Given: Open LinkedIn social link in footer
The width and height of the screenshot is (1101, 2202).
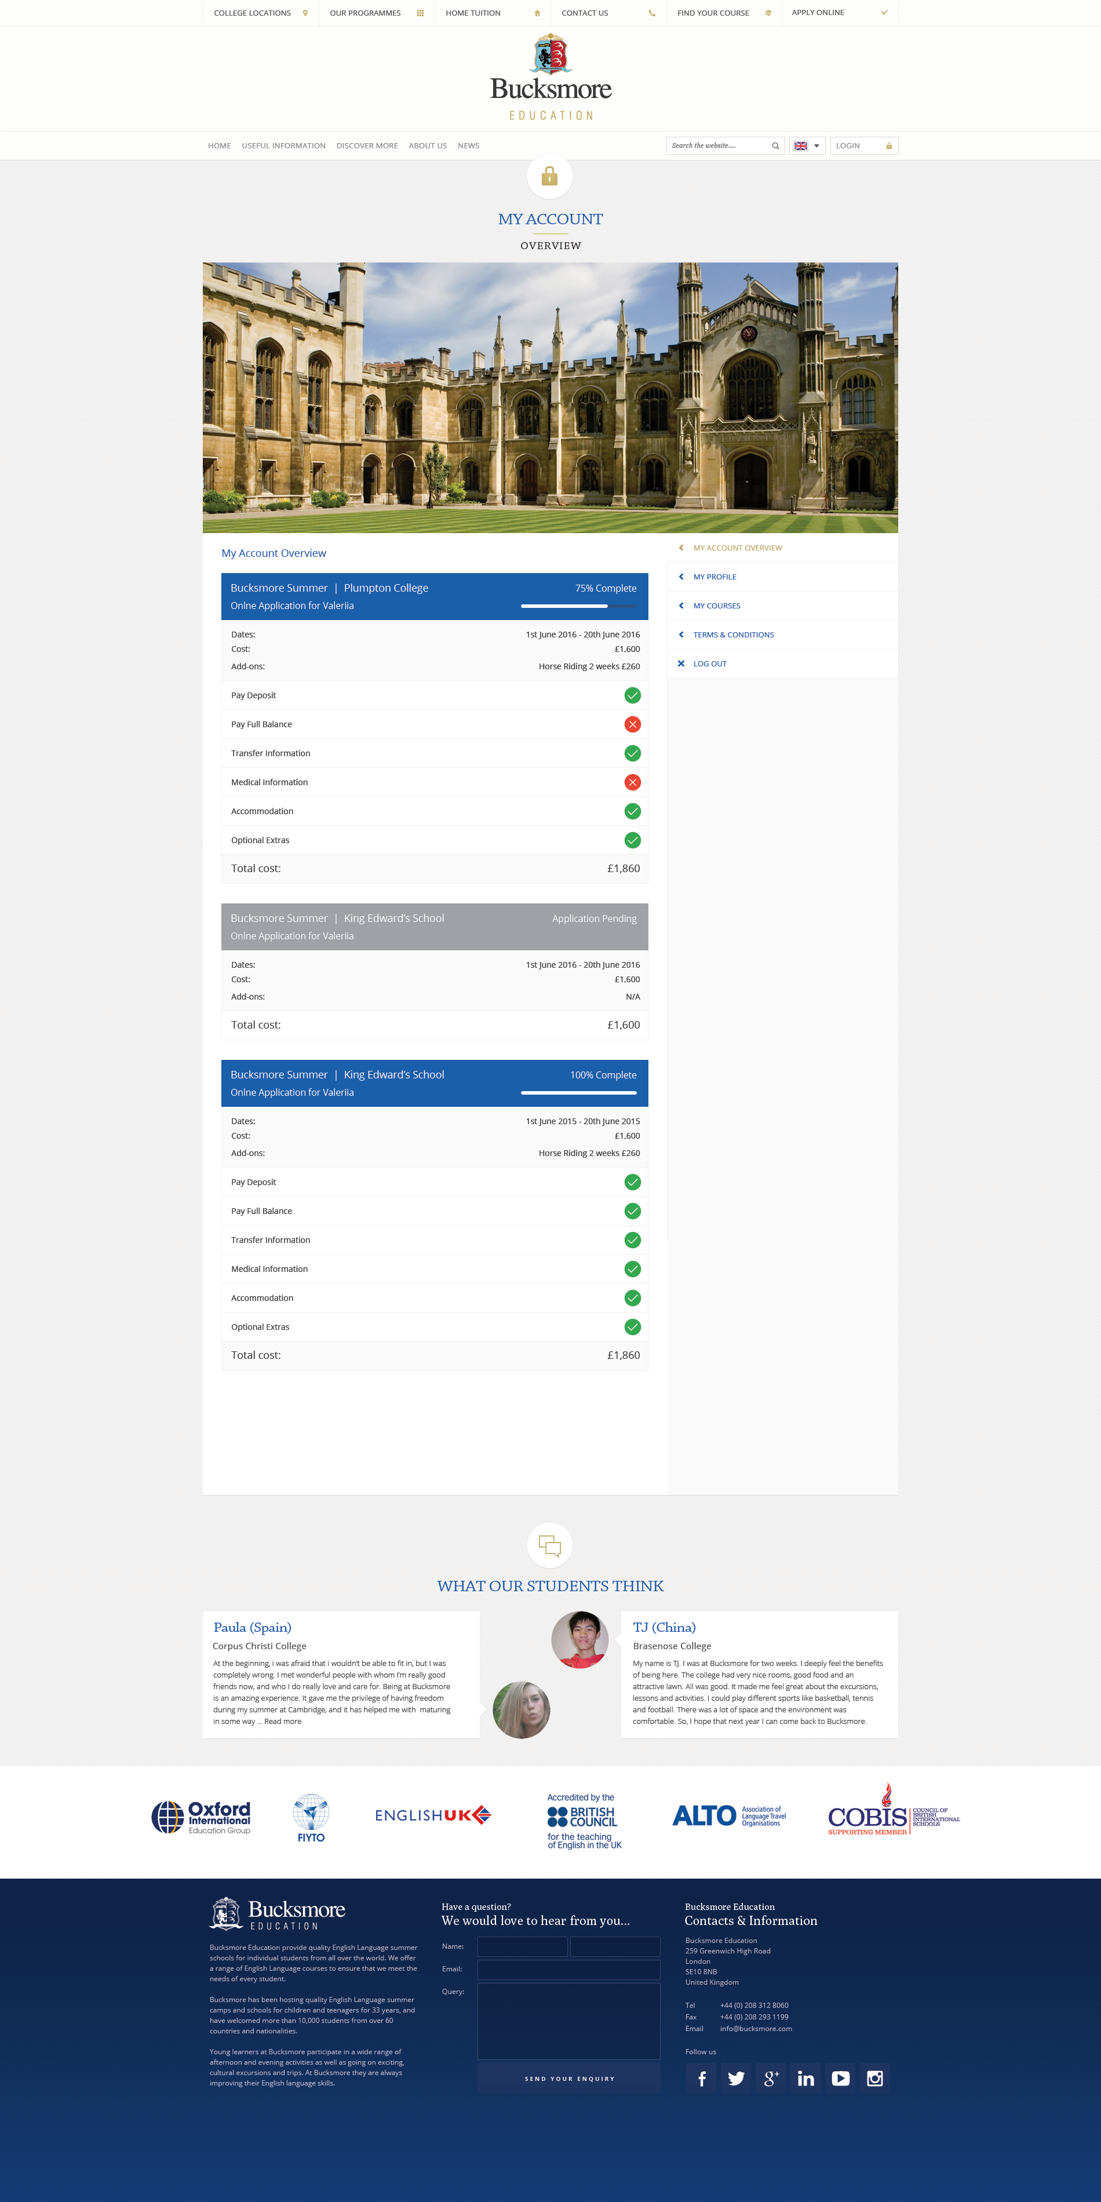Looking at the screenshot, I should [x=805, y=2078].
